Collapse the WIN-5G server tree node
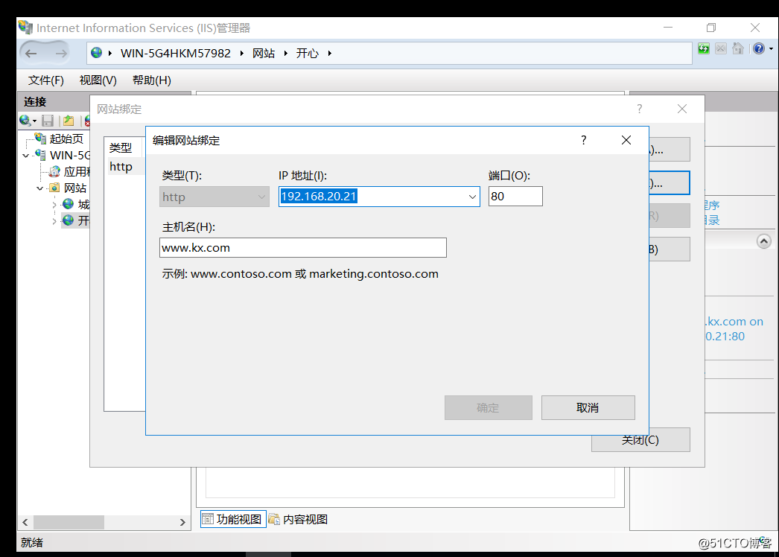 tap(26, 156)
